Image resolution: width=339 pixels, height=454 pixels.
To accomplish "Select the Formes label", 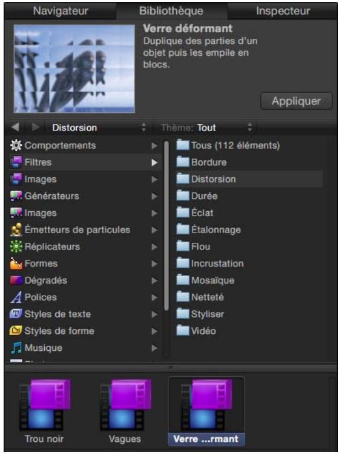I will [41, 263].
